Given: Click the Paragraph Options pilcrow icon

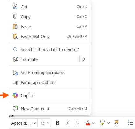Looking at the screenshot, I should [15, 82].
